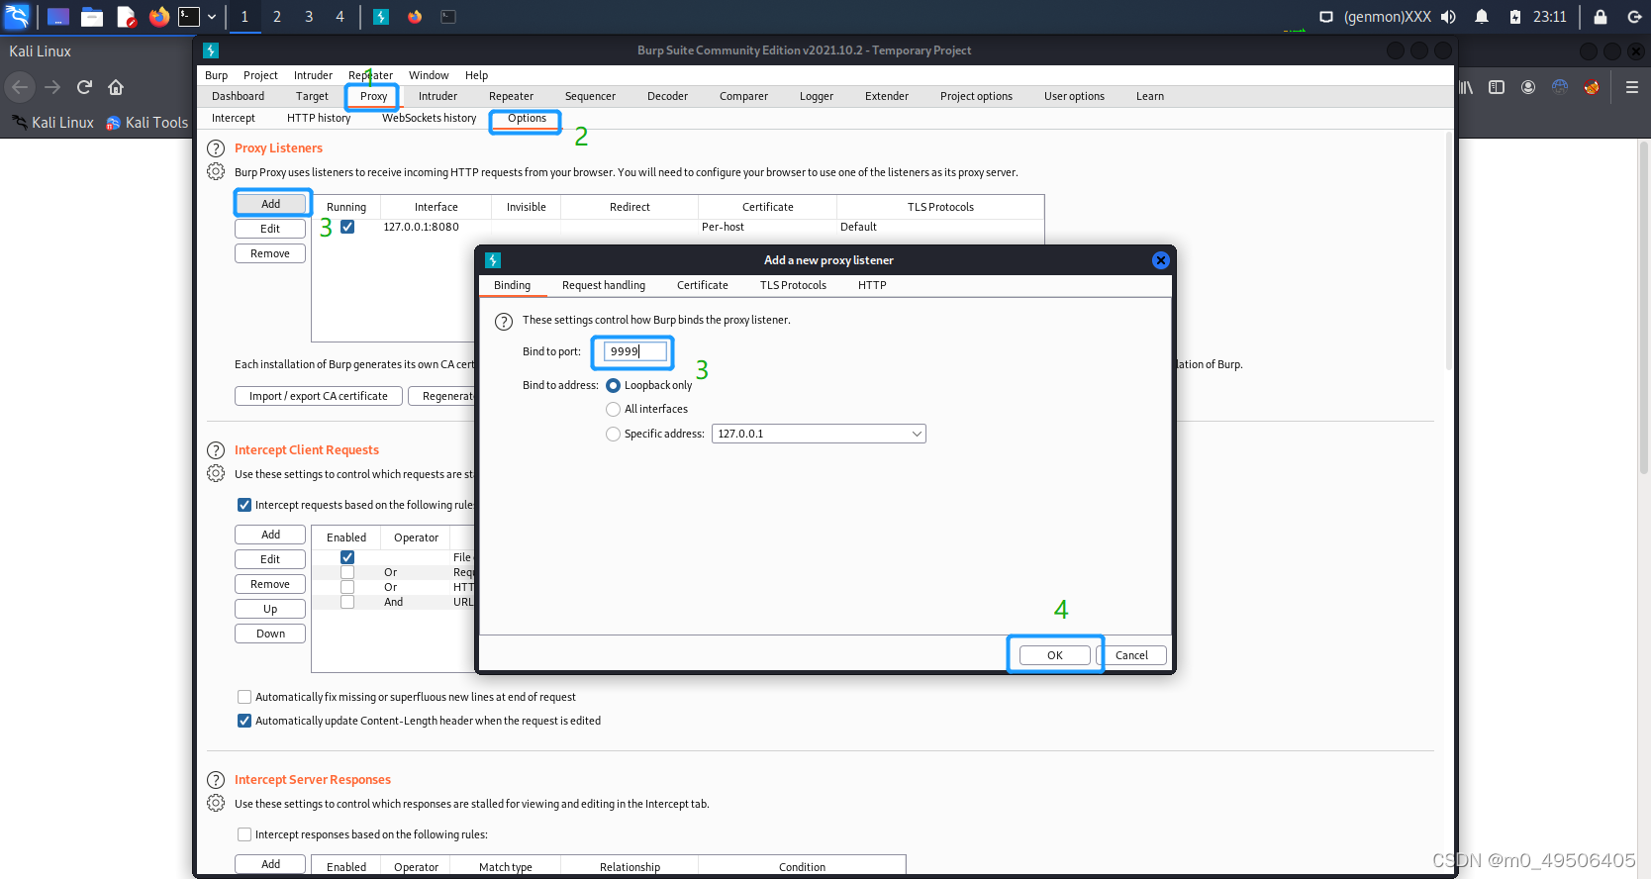Image resolution: width=1651 pixels, height=879 pixels.
Task: Open Proxy Listeners help question icon
Action: point(216,148)
